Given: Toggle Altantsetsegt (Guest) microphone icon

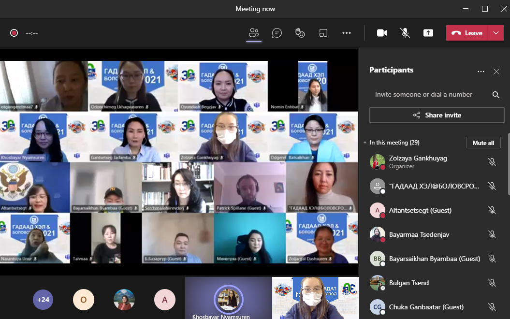Looking at the screenshot, I should (492, 210).
